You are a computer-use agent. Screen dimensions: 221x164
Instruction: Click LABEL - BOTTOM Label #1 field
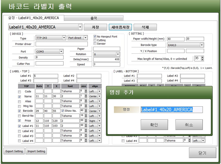[149, 76]
